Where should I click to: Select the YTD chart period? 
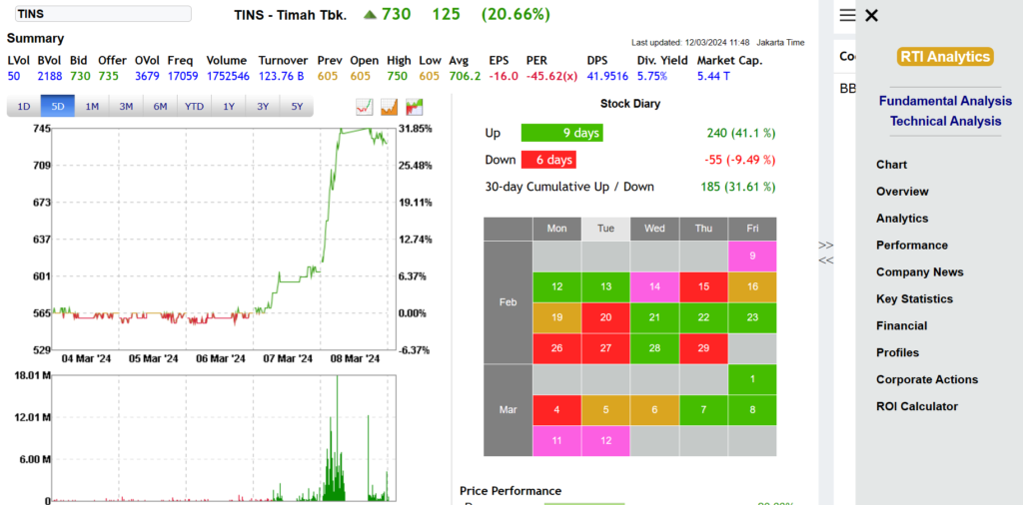pyautogui.click(x=195, y=106)
